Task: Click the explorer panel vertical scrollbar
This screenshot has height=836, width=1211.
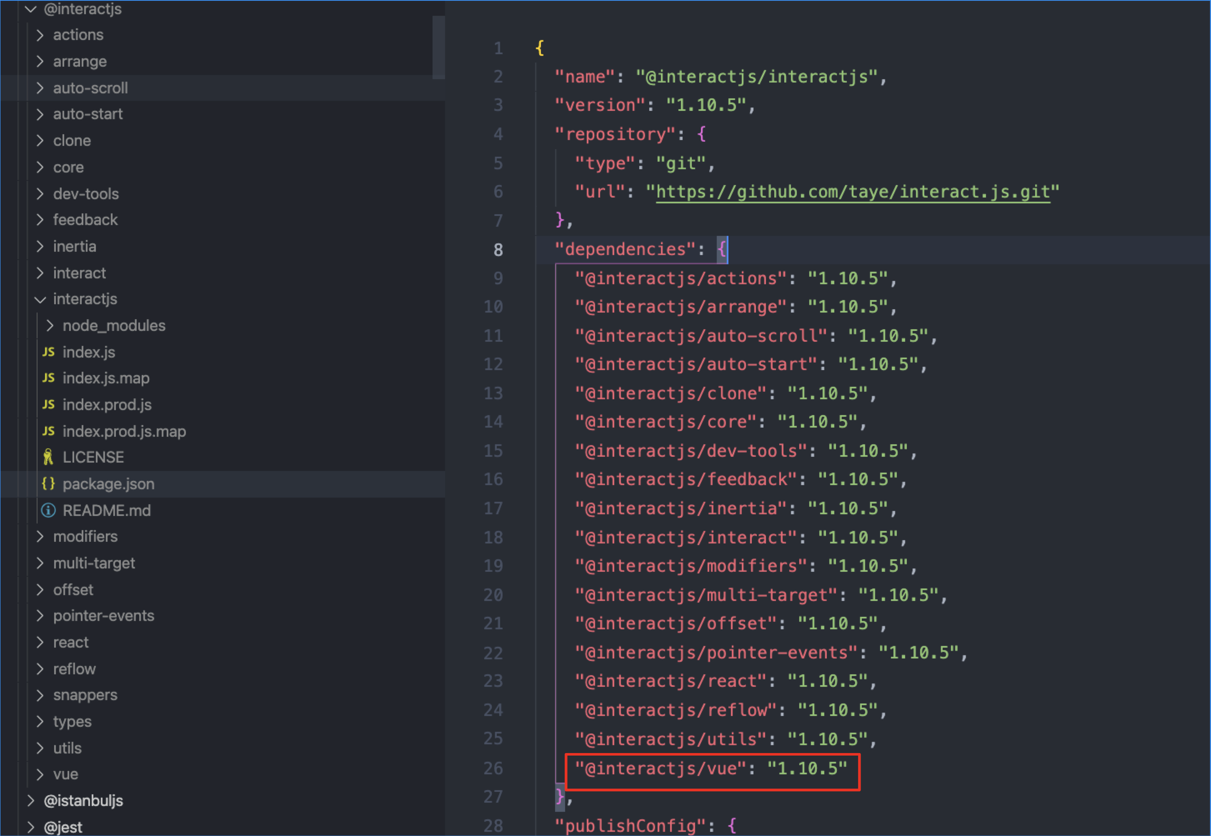Action: [438, 47]
